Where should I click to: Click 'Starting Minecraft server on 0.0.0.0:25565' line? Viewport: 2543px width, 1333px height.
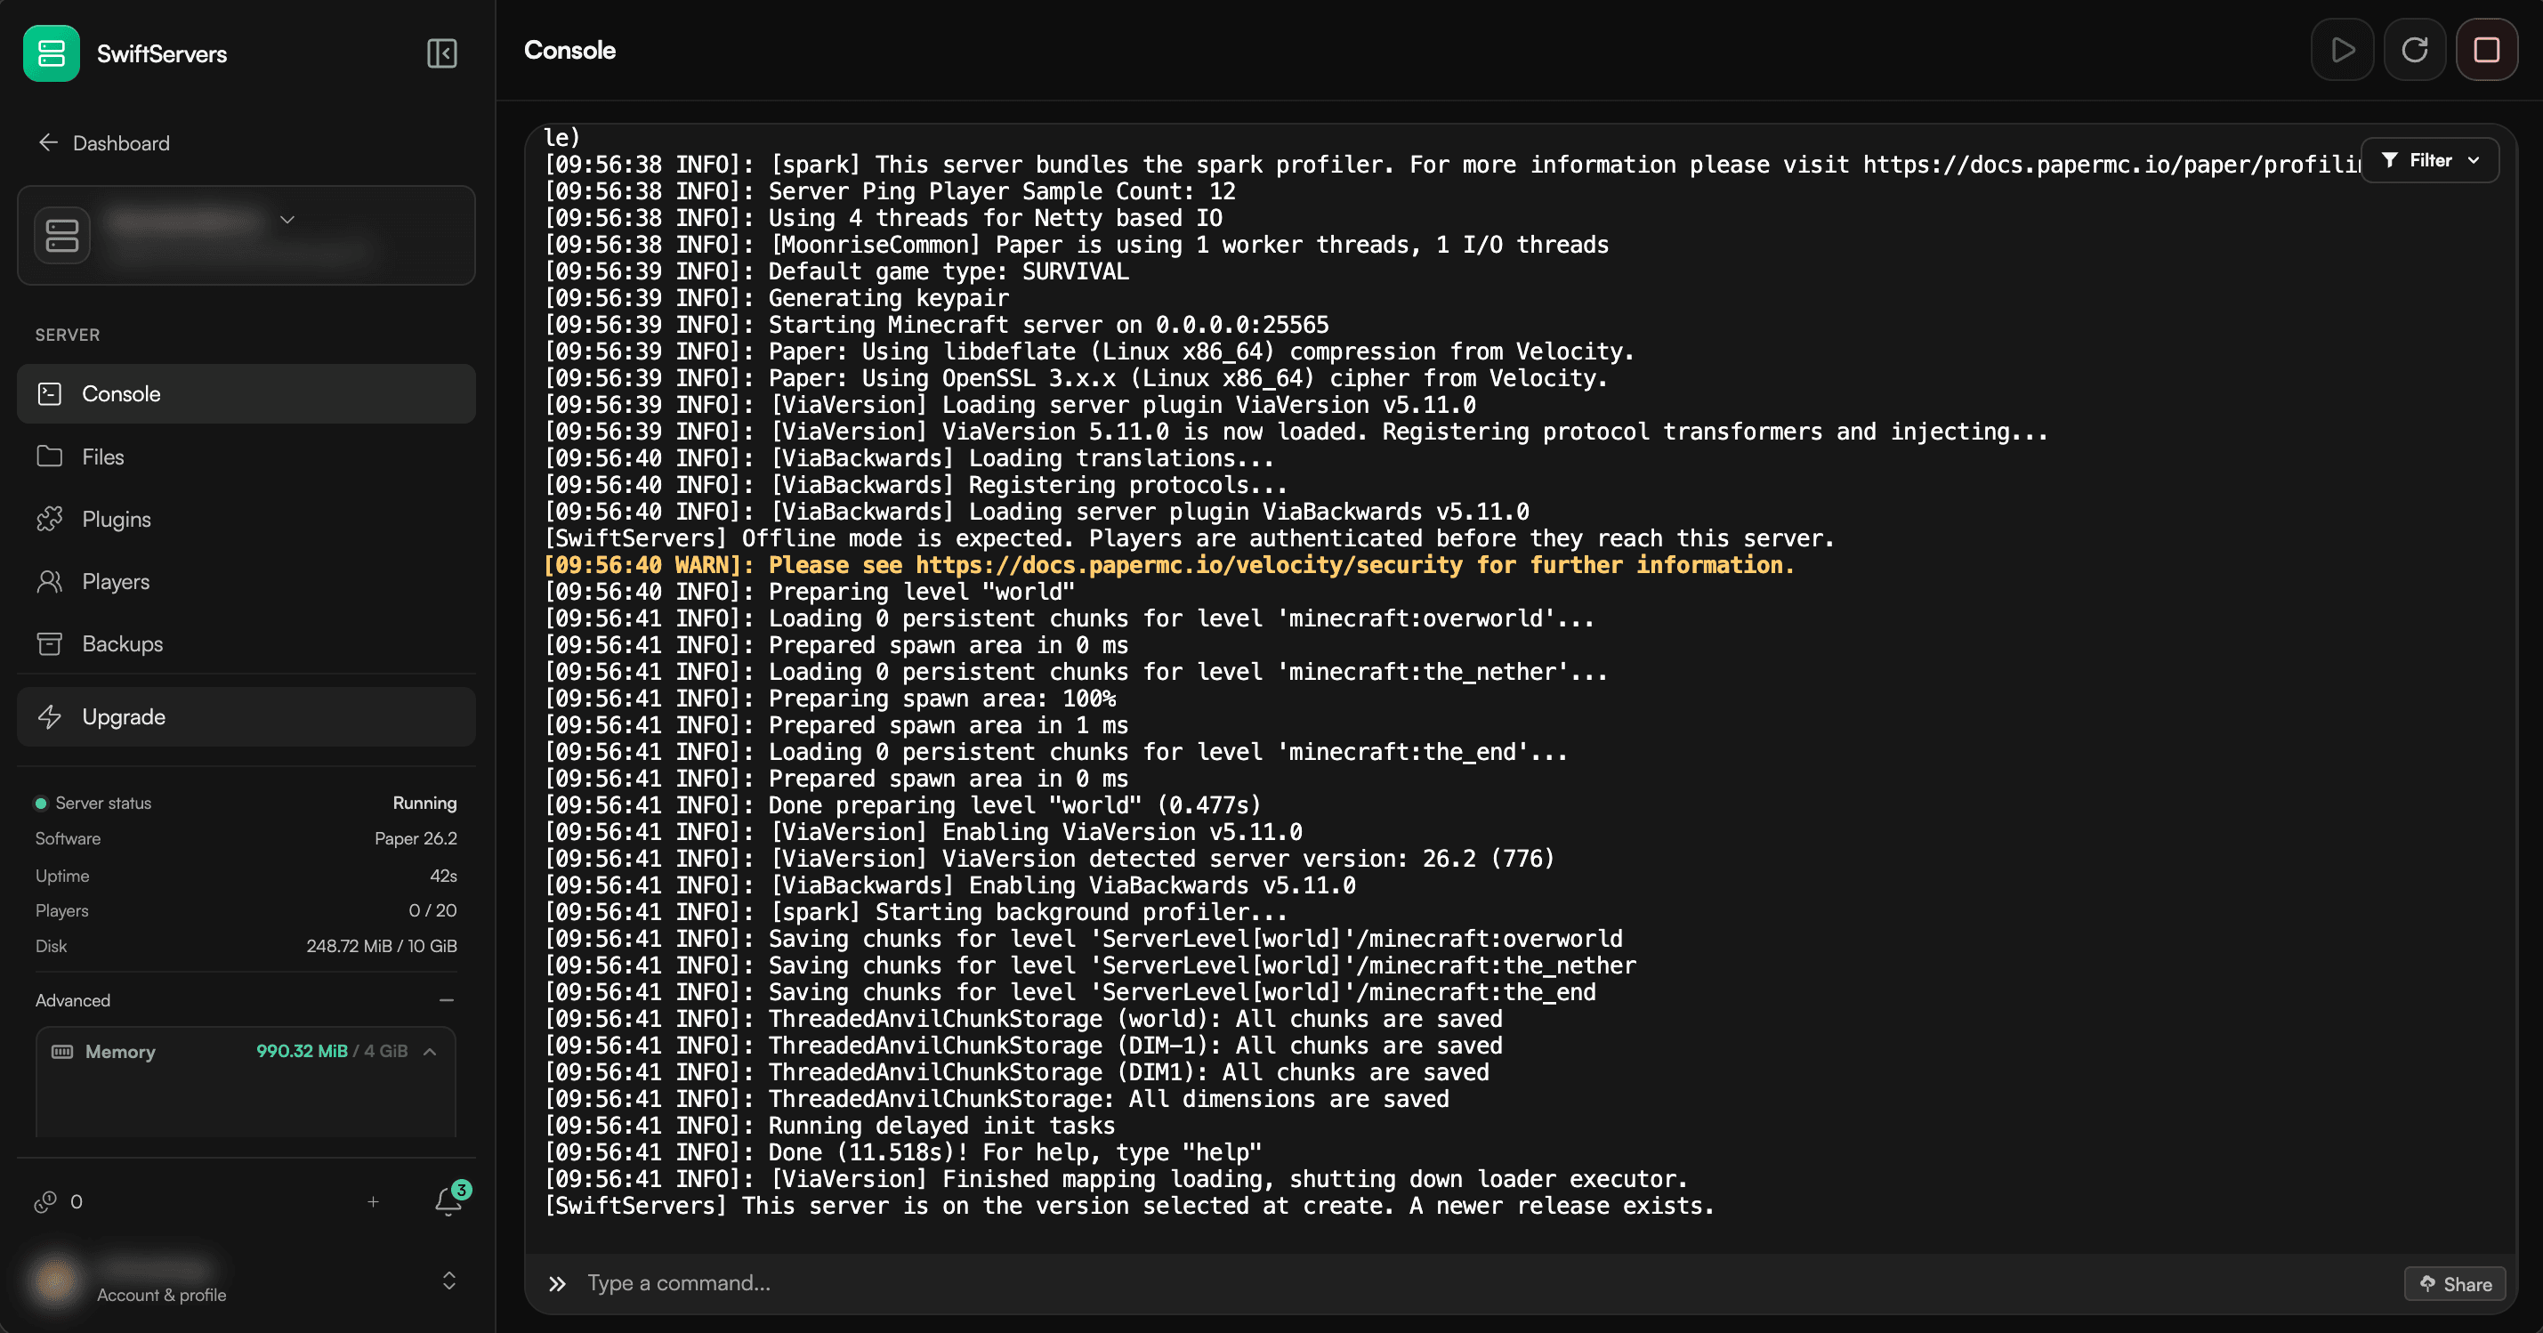point(937,325)
